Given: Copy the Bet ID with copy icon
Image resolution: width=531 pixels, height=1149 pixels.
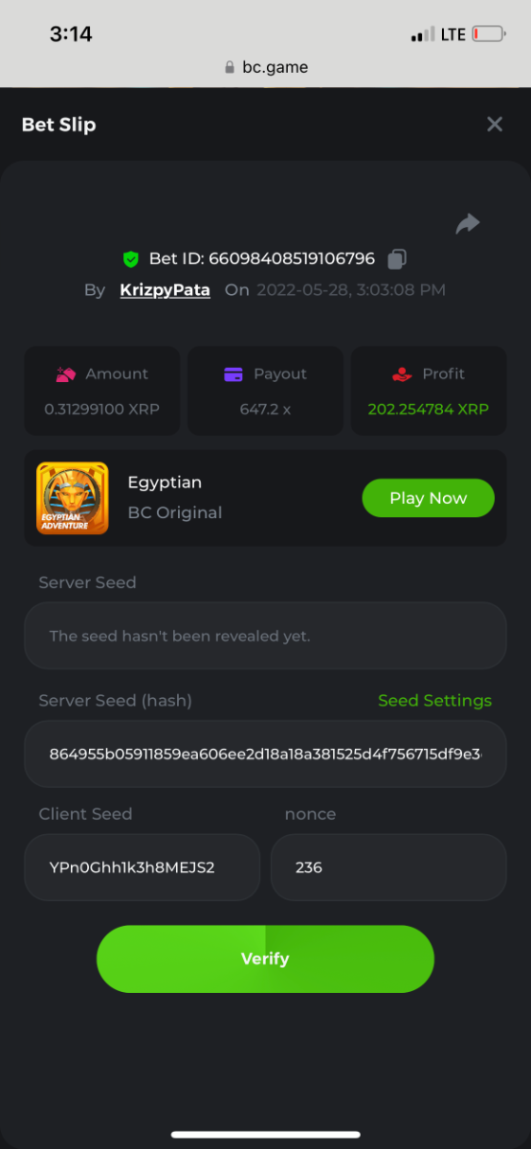Looking at the screenshot, I should (398, 259).
